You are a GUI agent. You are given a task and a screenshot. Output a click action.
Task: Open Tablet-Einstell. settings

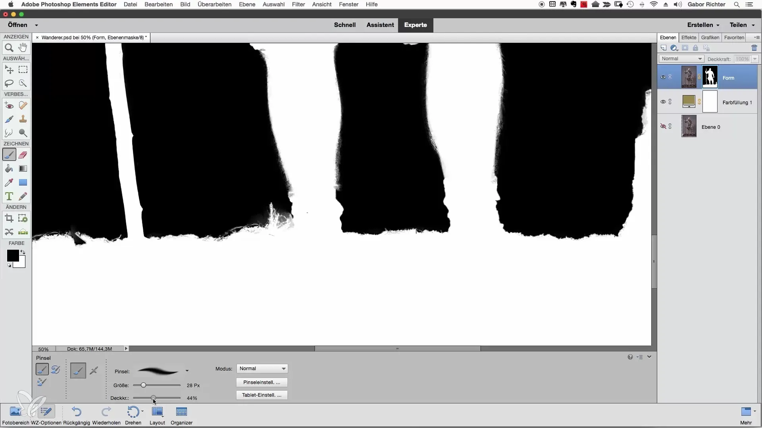262,395
